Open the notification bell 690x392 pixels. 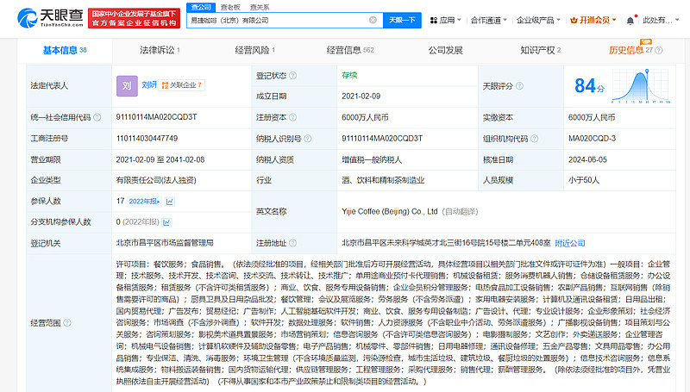coord(630,20)
